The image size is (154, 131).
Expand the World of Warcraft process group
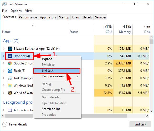coord(4,93)
